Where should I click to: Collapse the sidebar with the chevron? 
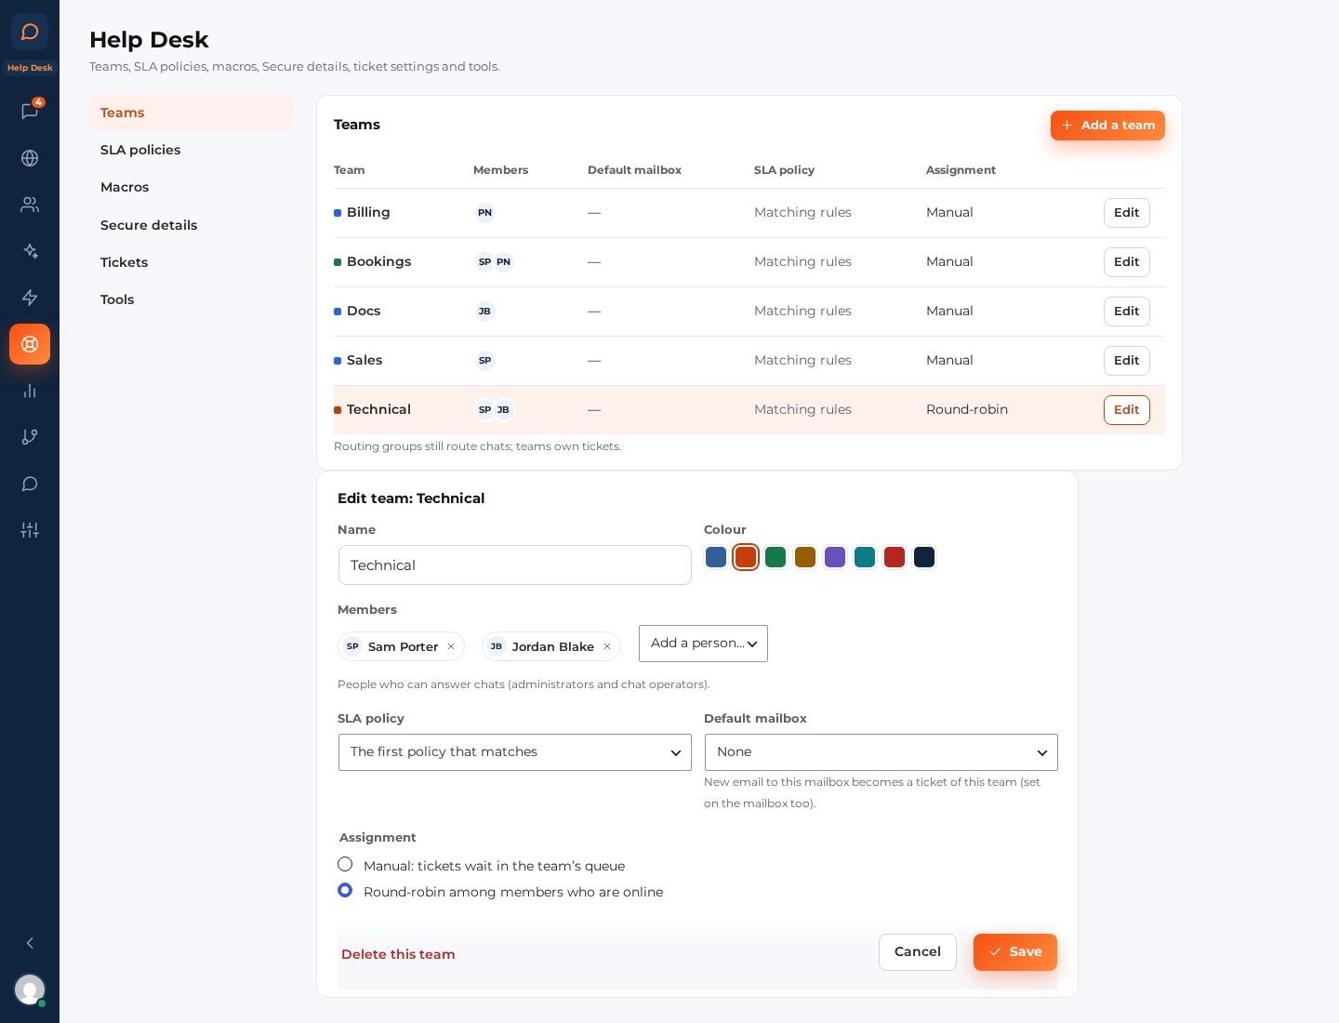click(30, 943)
